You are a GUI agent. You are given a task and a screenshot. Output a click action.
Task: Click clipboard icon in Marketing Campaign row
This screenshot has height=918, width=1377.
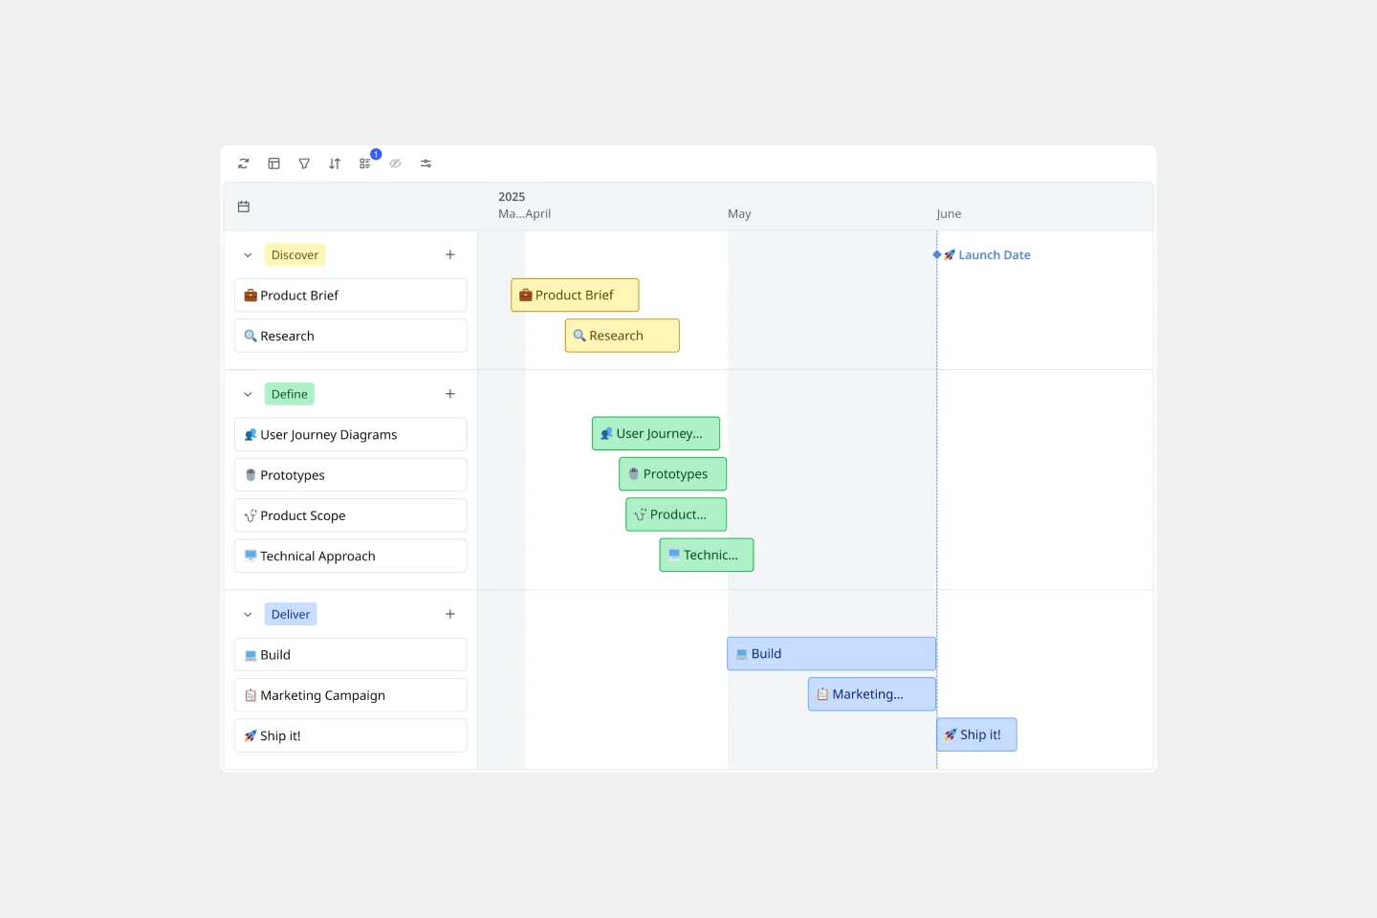click(x=251, y=695)
